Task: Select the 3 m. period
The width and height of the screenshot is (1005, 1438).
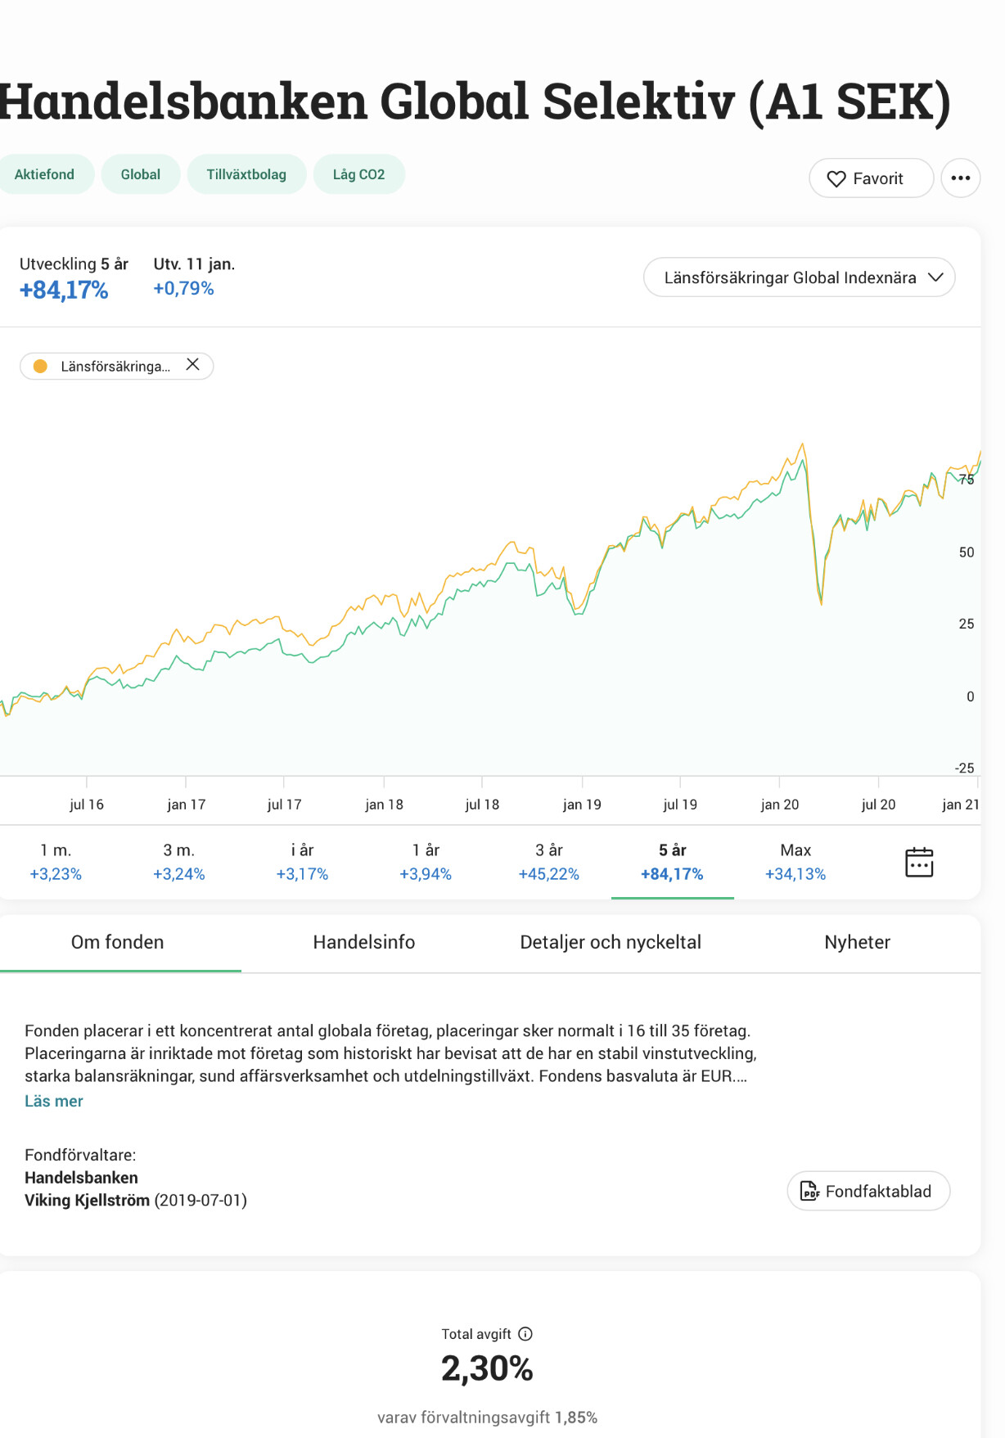Action: click(x=179, y=862)
